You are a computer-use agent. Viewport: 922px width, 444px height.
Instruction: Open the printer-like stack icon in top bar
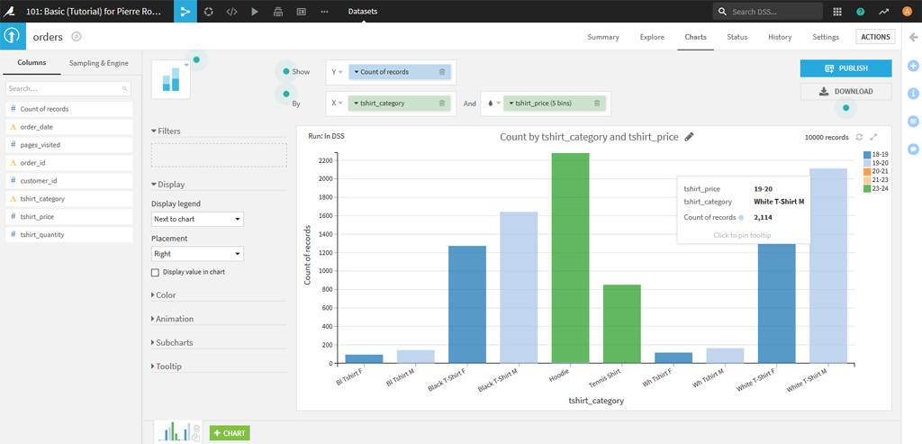pyautogui.click(x=278, y=11)
